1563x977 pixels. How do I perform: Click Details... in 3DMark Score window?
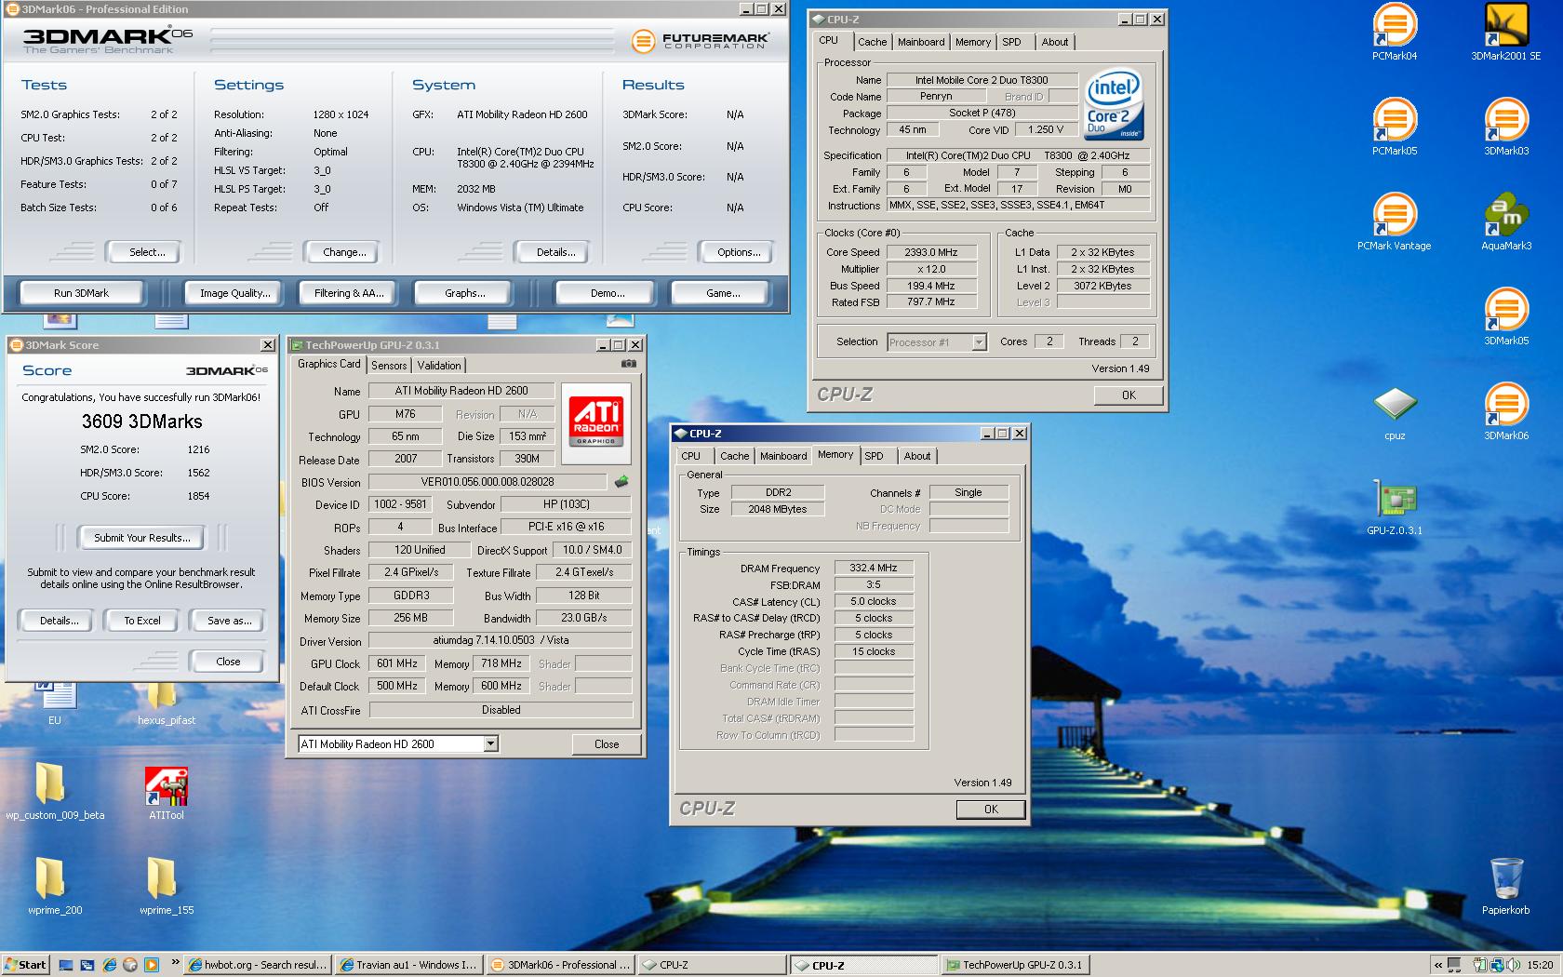[59, 621]
